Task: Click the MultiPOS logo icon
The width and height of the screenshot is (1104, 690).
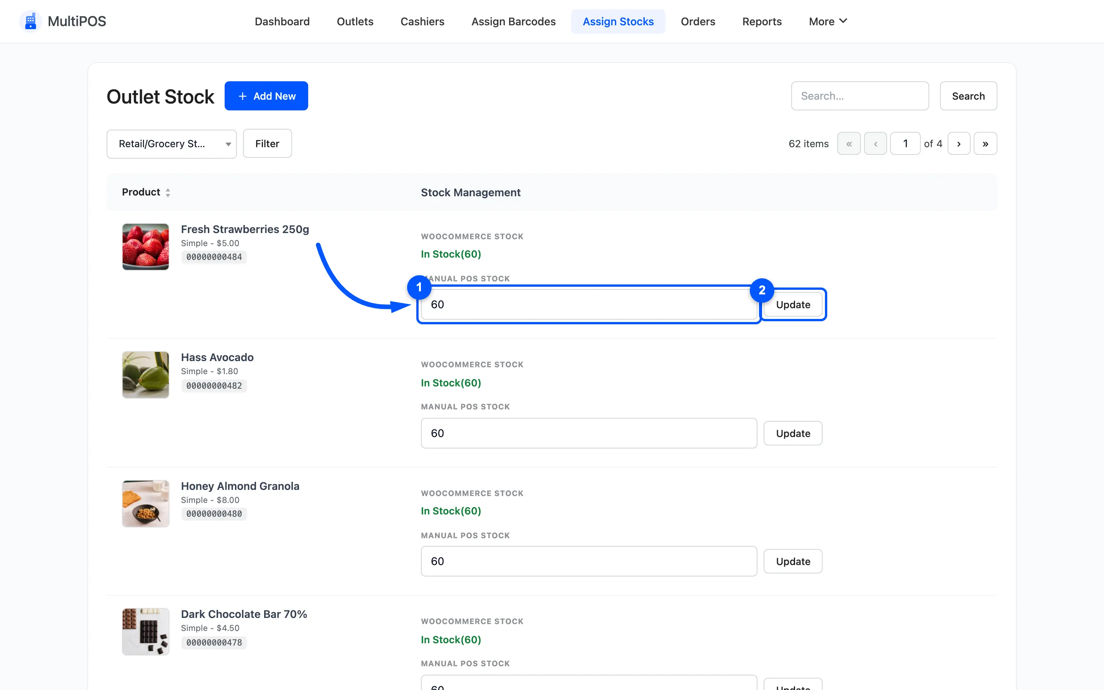Action: 31,21
